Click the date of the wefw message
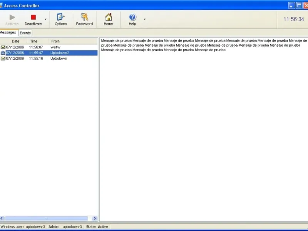The height and width of the screenshot is (231, 308). click(15, 47)
